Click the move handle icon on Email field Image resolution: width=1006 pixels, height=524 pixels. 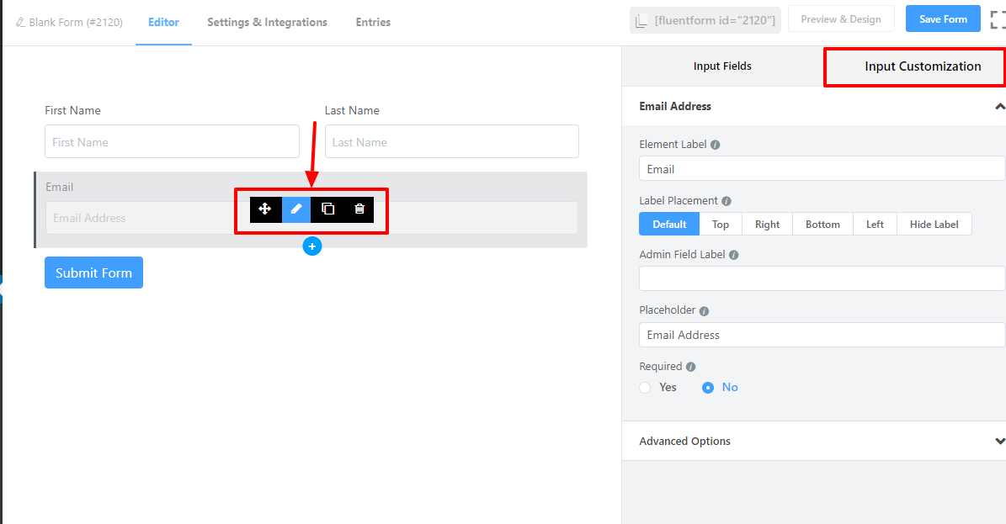click(265, 209)
